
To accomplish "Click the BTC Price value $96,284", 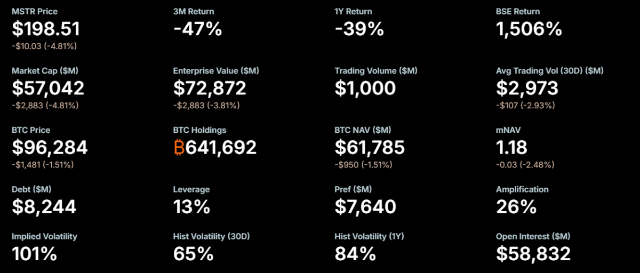I will click(50, 147).
